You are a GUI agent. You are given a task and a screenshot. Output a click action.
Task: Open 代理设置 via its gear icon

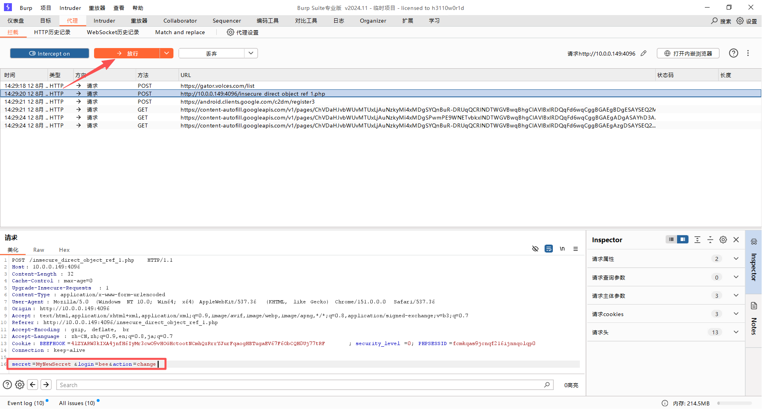[x=230, y=32]
